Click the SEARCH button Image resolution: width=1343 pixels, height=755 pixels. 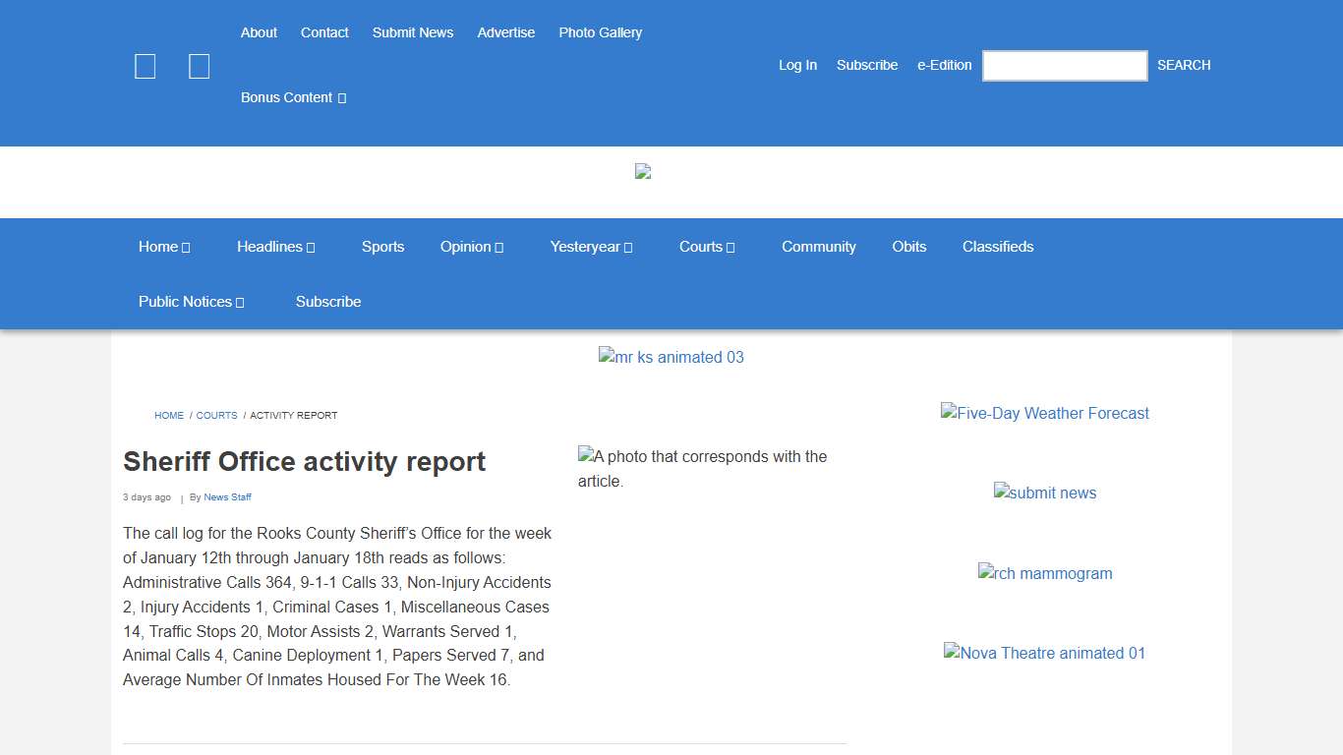[x=1183, y=65]
